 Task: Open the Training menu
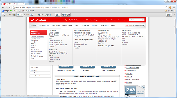click(95, 25)
